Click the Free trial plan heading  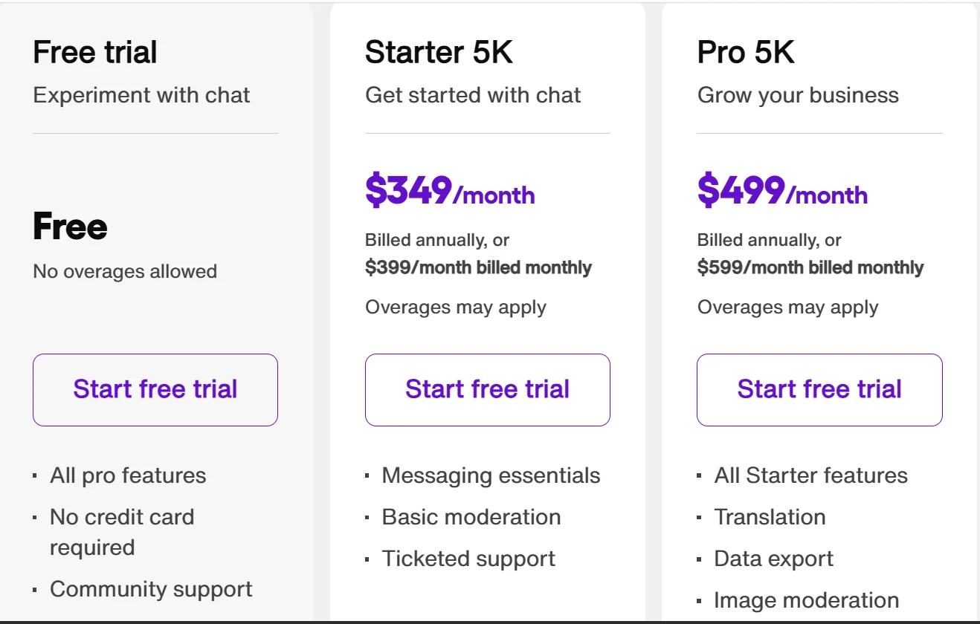(95, 53)
